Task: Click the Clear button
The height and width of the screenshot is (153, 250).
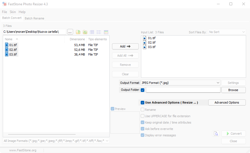Action: point(125,74)
